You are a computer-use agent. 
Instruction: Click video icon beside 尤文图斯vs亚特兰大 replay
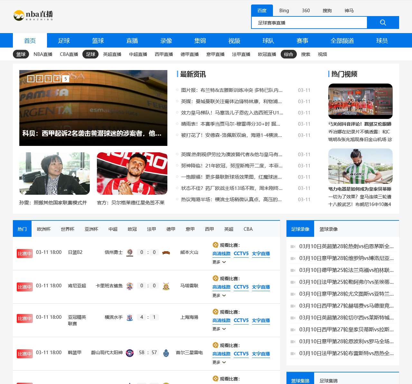(293, 294)
